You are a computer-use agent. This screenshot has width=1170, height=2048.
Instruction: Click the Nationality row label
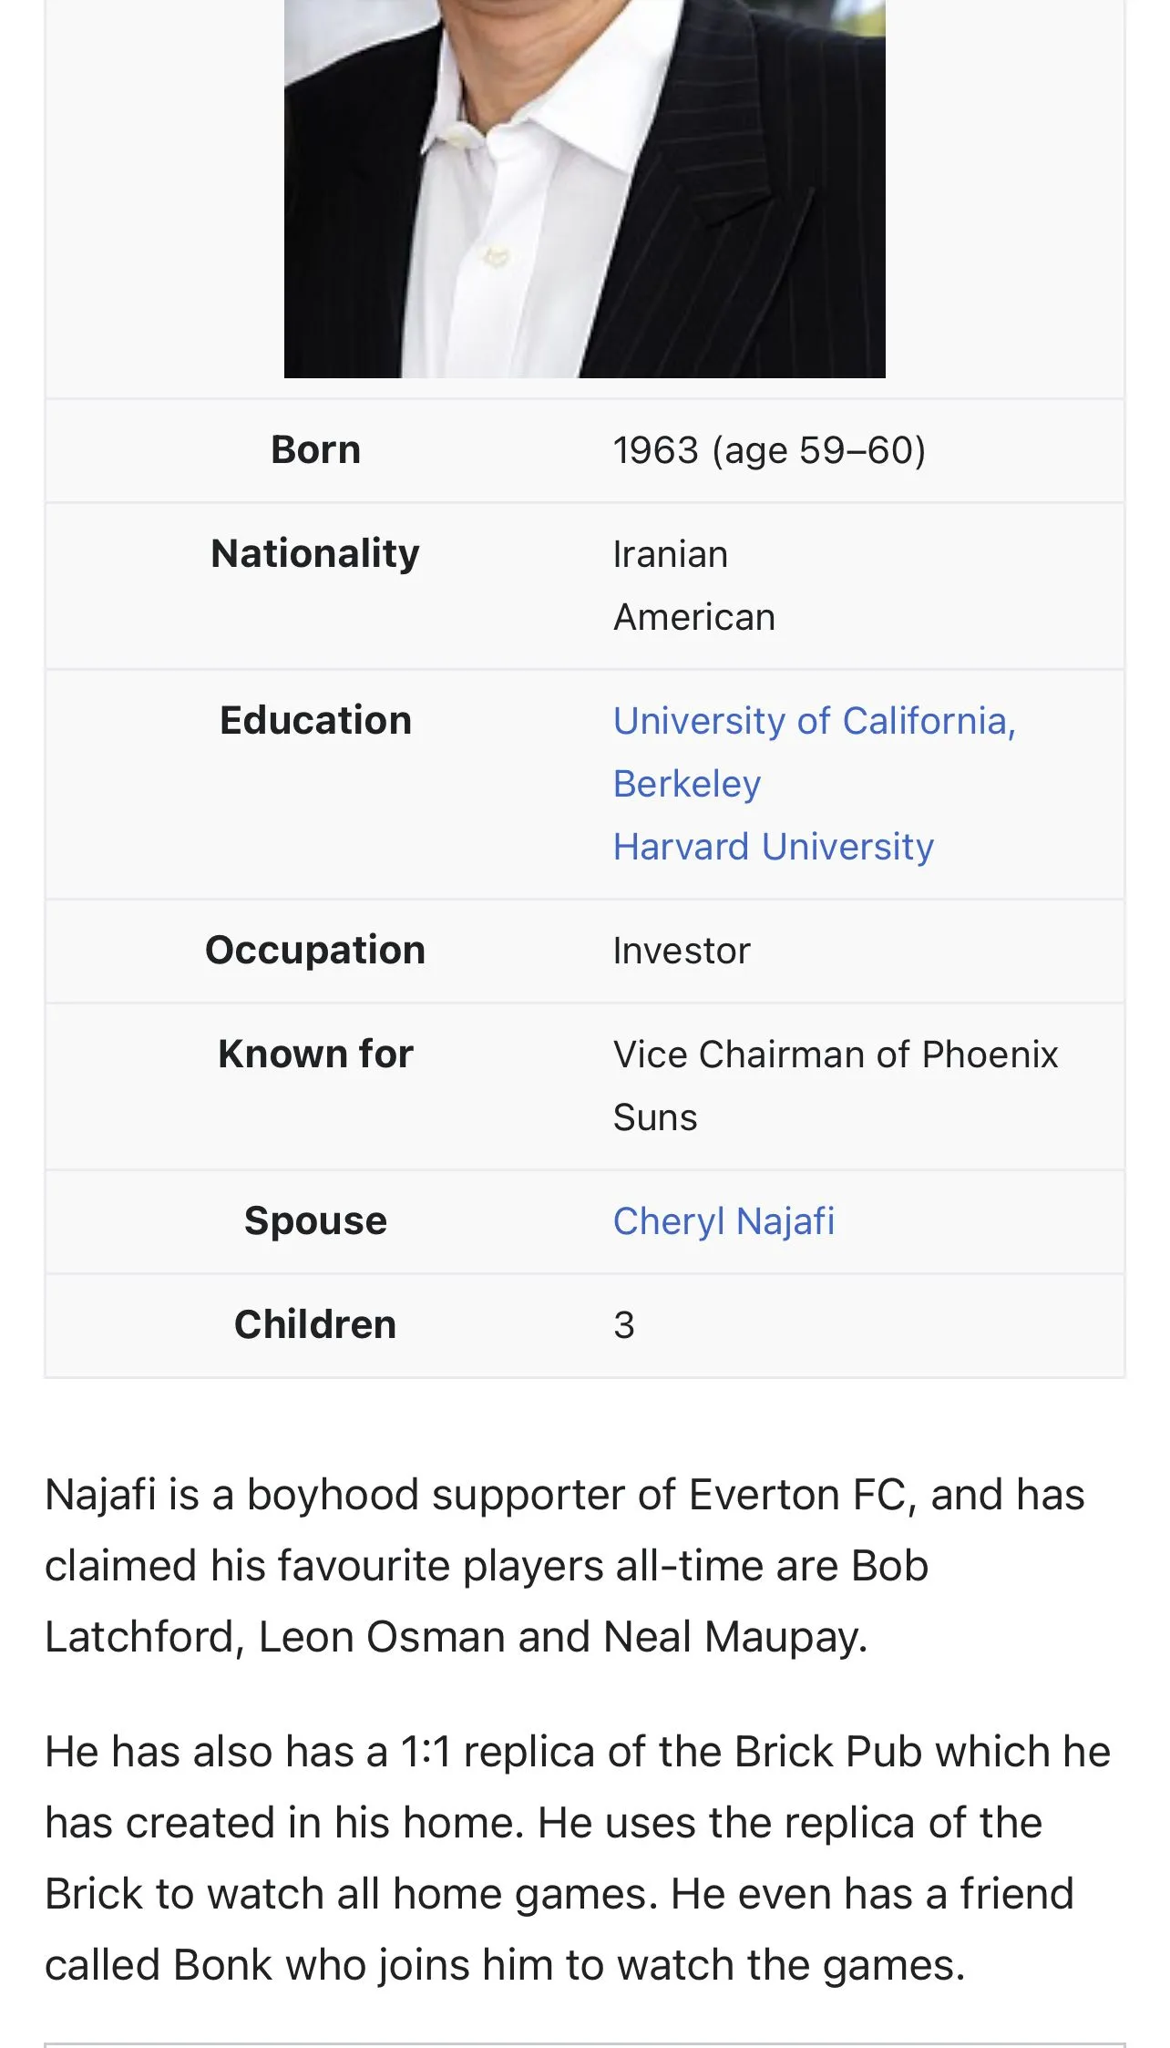[315, 554]
